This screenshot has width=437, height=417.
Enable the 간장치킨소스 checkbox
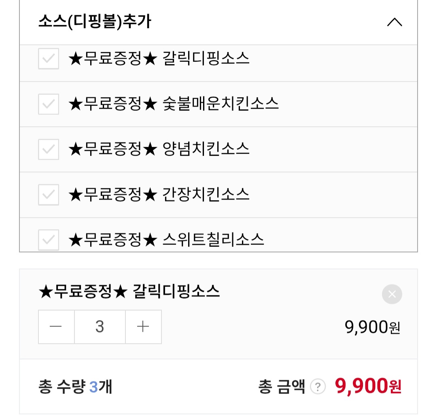pos(49,195)
